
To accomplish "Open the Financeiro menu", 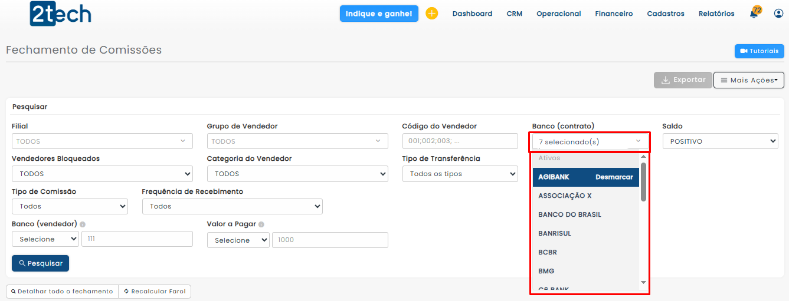I will tap(614, 14).
